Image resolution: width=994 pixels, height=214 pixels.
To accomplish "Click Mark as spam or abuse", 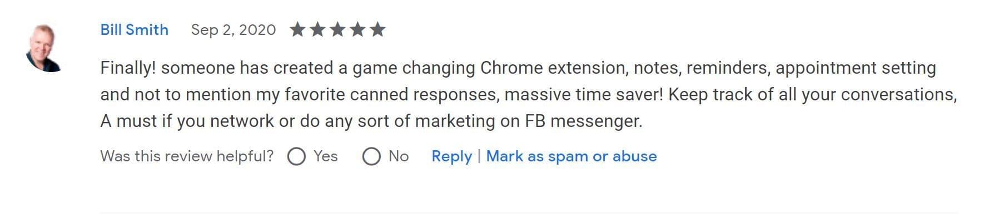I will click(x=571, y=156).
